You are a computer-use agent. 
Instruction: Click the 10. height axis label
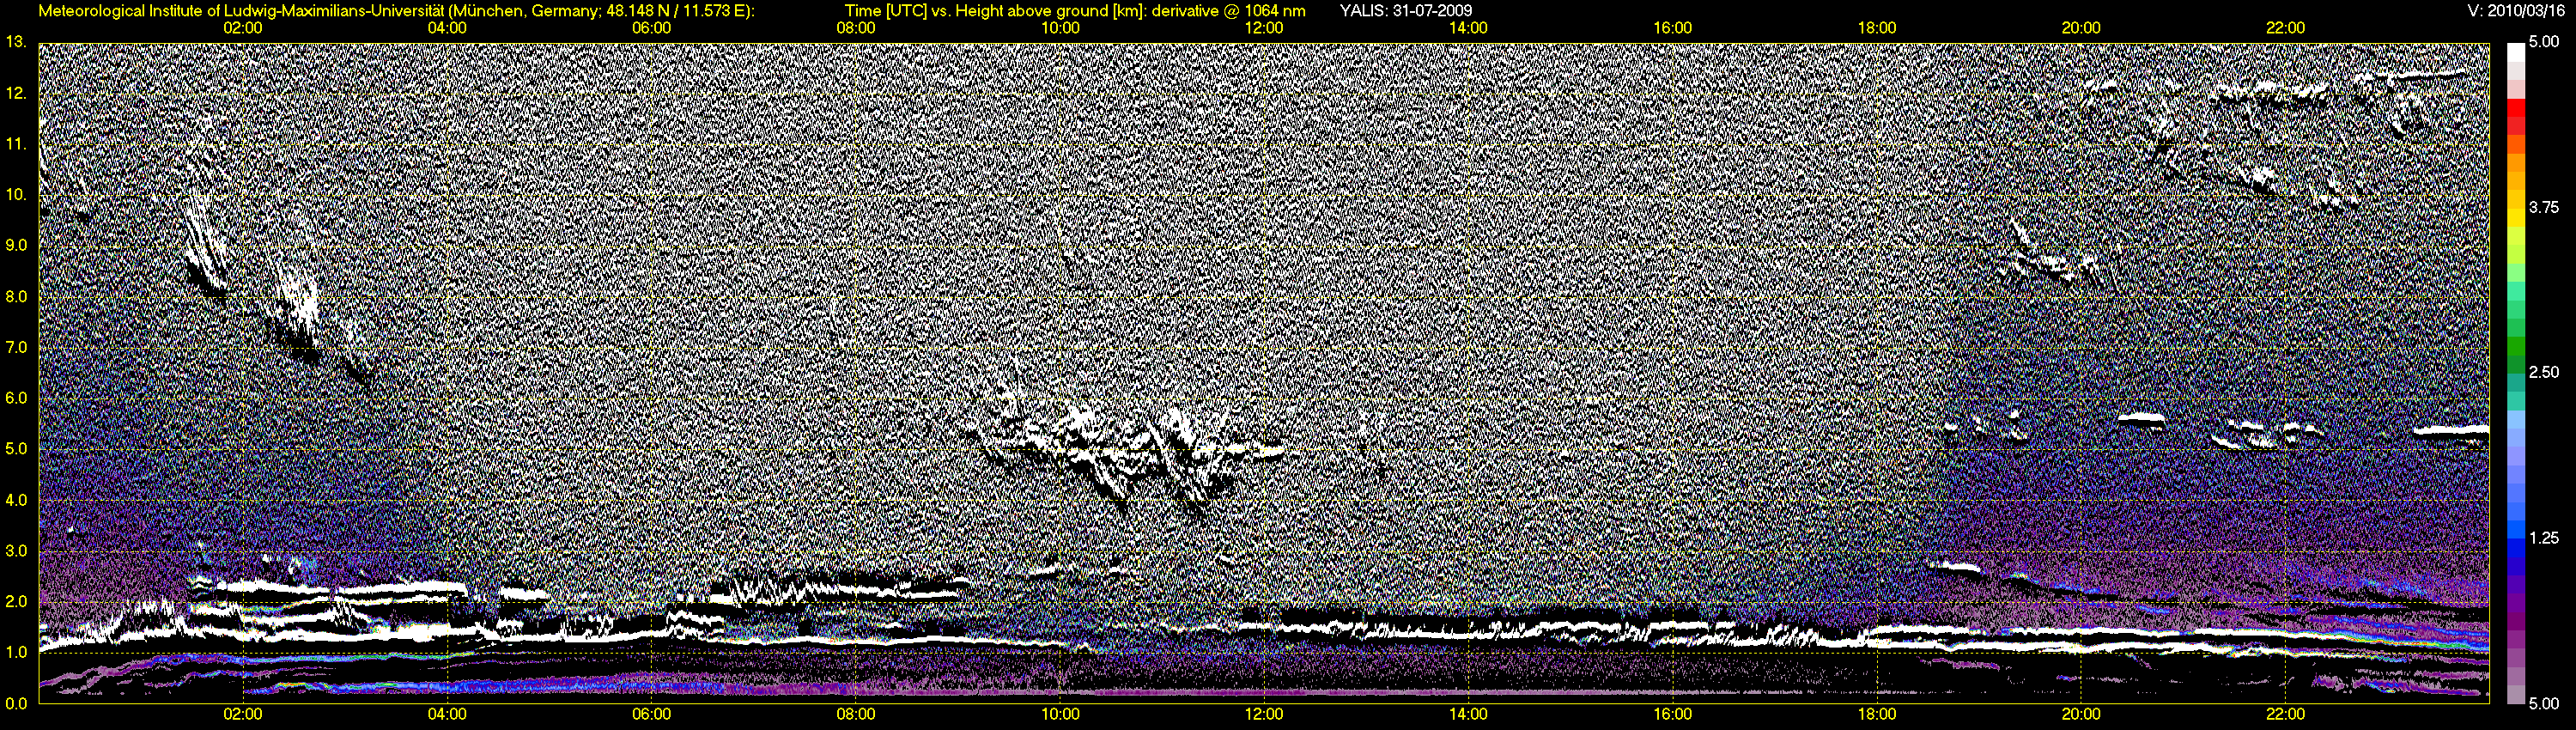click(16, 195)
